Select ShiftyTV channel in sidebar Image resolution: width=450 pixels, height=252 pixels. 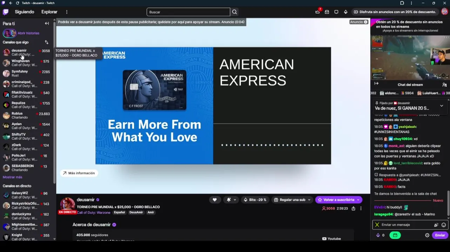[x=27, y=136]
